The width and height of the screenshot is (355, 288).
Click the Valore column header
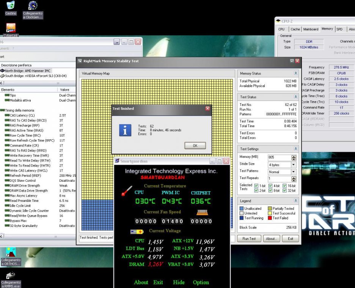click(67, 90)
